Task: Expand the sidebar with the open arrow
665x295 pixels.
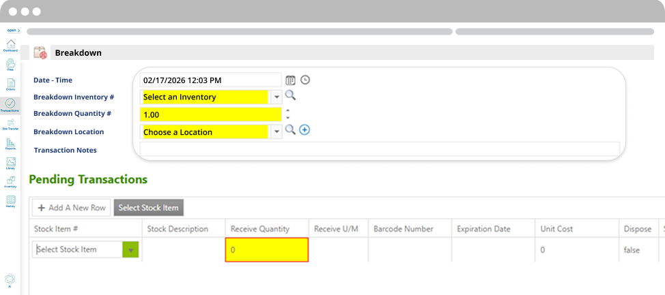Action: pyautogui.click(x=14, y=31)
